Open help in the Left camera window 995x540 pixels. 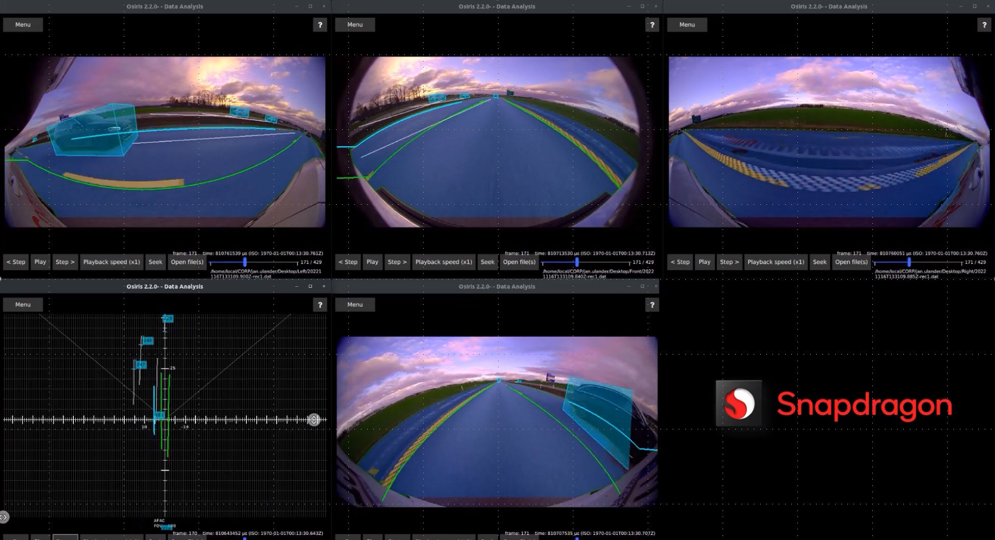[320, 24]
